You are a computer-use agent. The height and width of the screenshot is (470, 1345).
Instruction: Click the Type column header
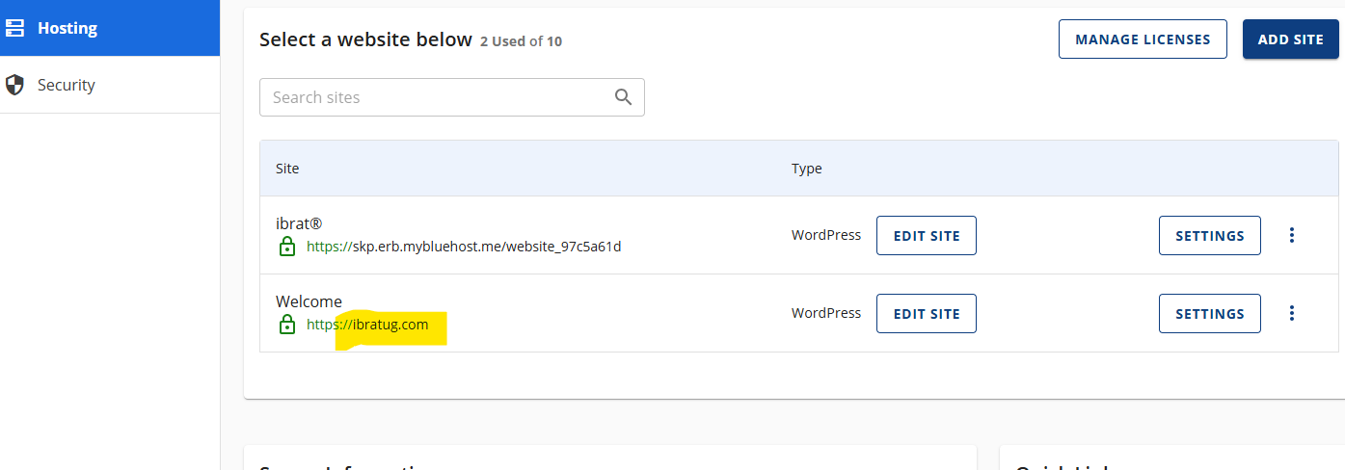pos(807,169)
